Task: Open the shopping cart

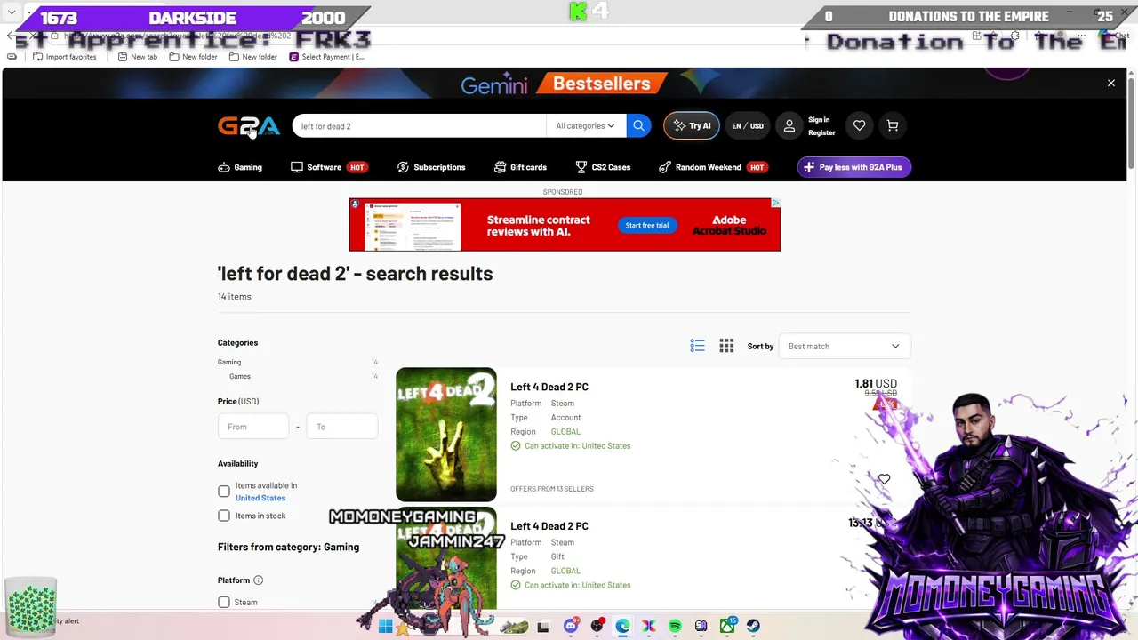Action: coord(893,126)
